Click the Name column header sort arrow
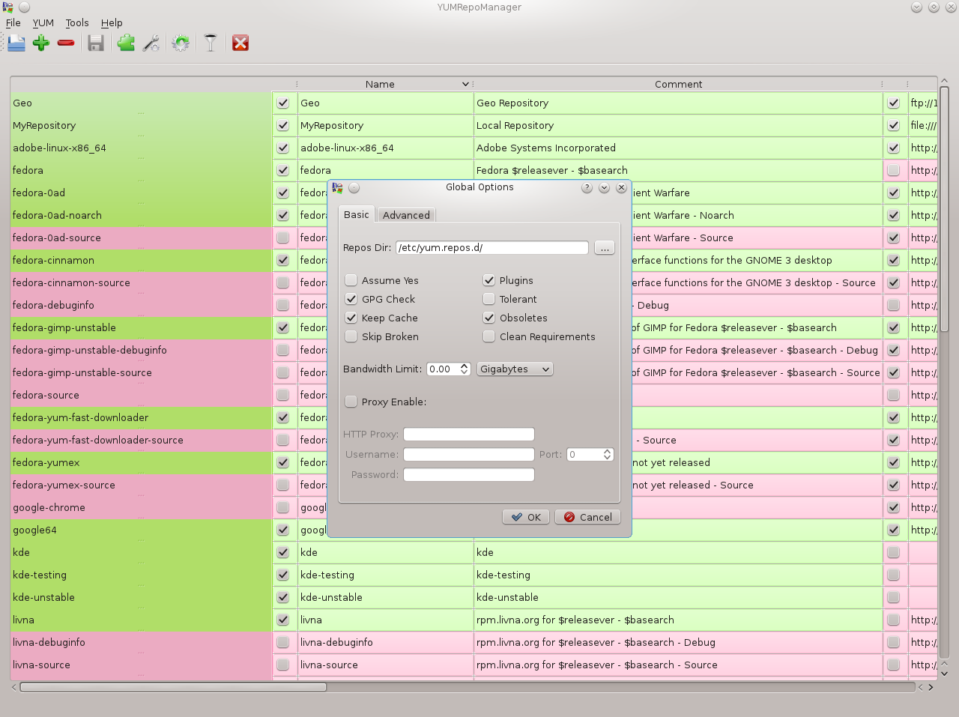Image resolution: width=959 pixels, height=717 pixels. click(x=465, y=84)
